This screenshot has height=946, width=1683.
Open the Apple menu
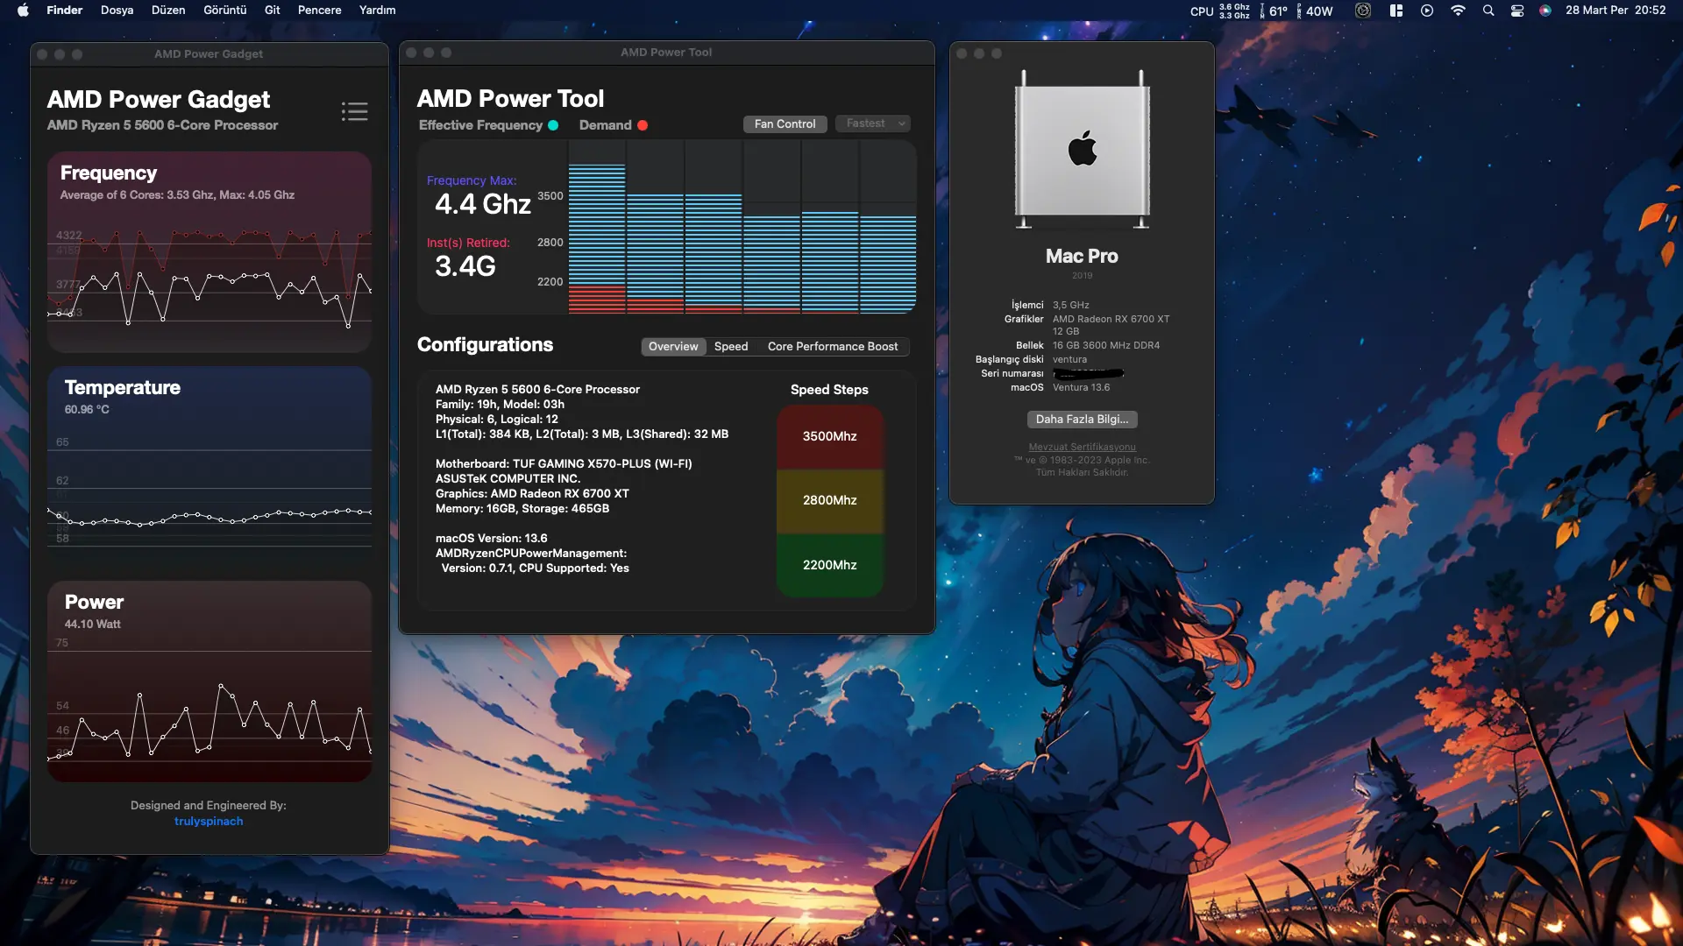pos(24,11)
